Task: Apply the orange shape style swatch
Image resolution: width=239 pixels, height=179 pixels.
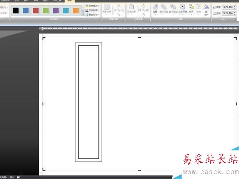Action: tap(76, 11)
